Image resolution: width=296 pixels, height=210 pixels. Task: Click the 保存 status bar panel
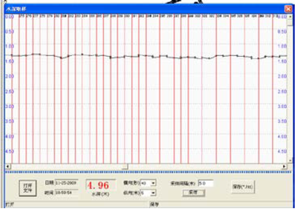(221, 204)
